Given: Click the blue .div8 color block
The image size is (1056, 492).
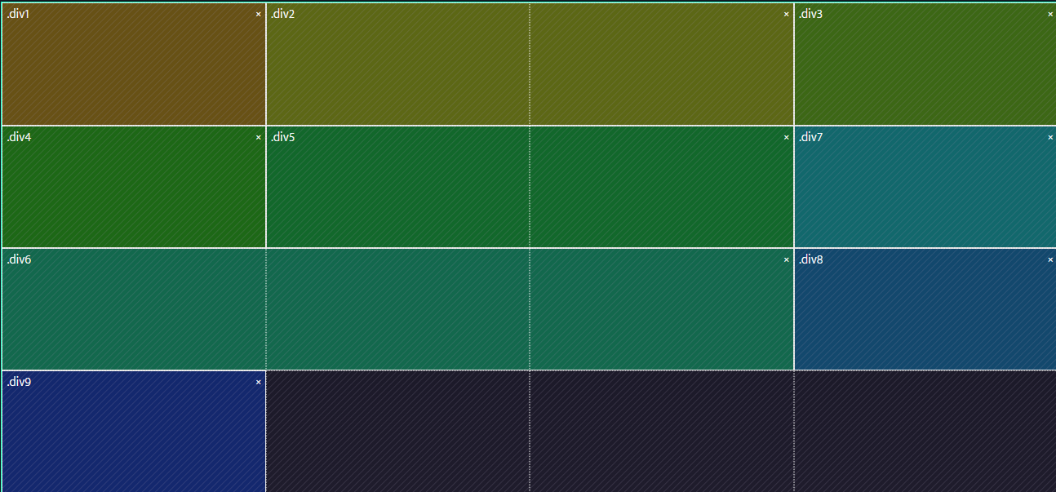Looking at the screenshot, I should 922,310.
